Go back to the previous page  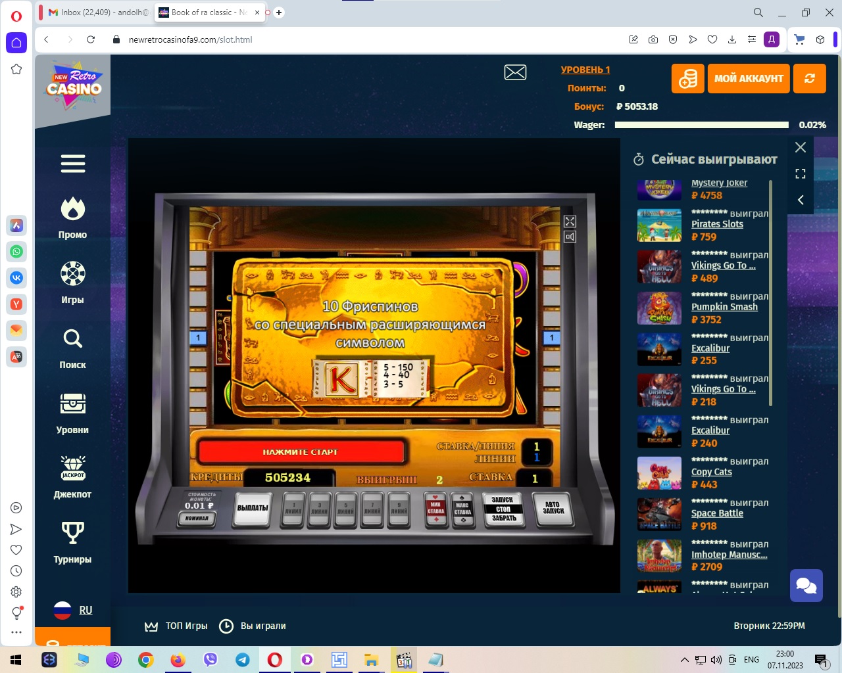coord(46,39)
